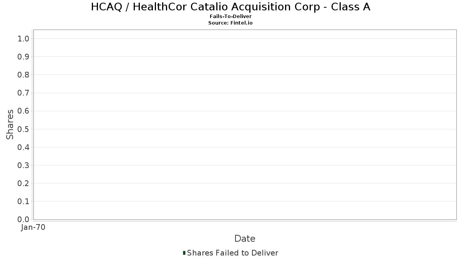Select the Date x-axis title
This screenshot has height=259, width=461.
click(x=245, y=239)
